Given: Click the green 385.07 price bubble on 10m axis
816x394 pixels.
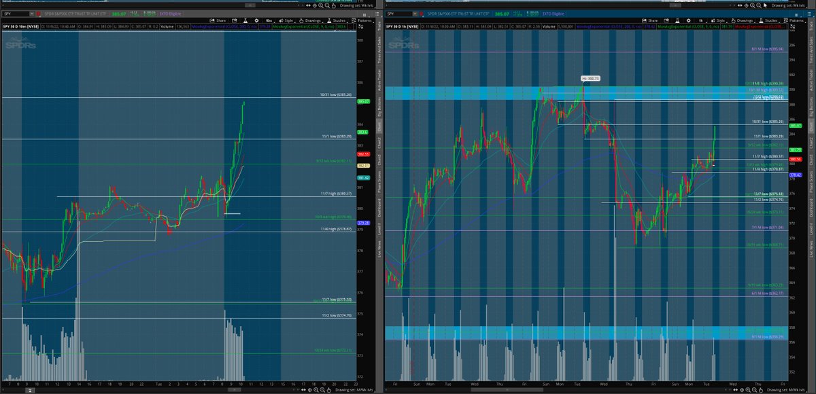Looking at the screenshot, I should (x=363, y=101).
